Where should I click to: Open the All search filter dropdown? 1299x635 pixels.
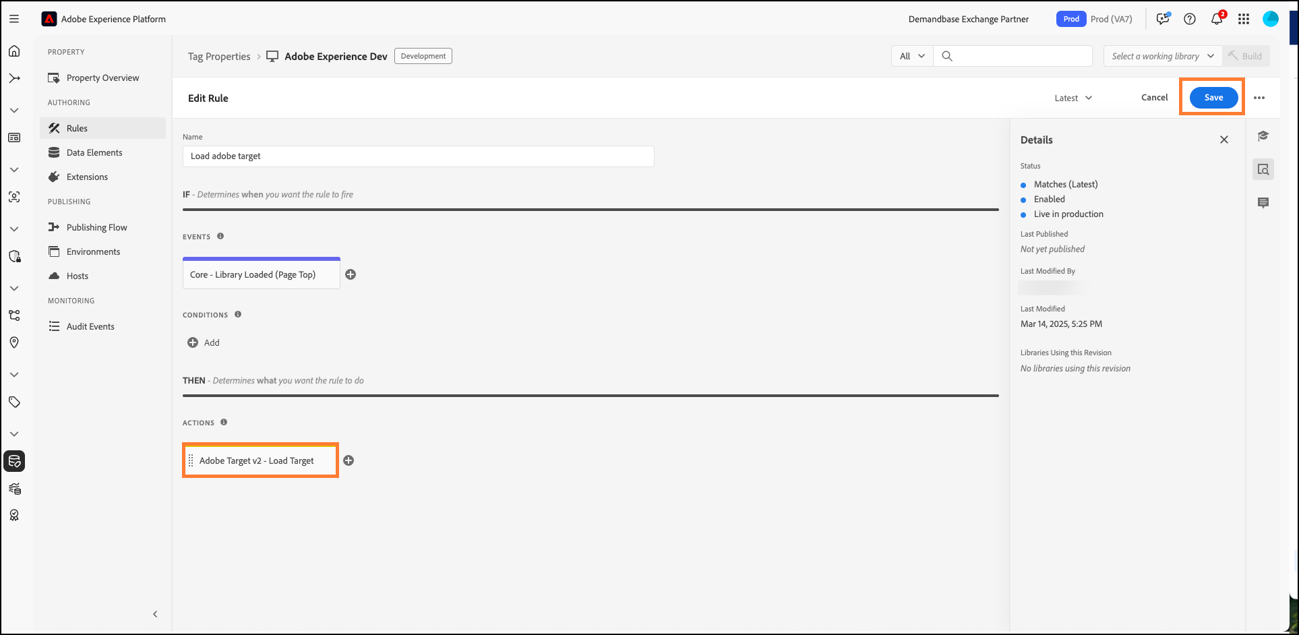(912, 56)
